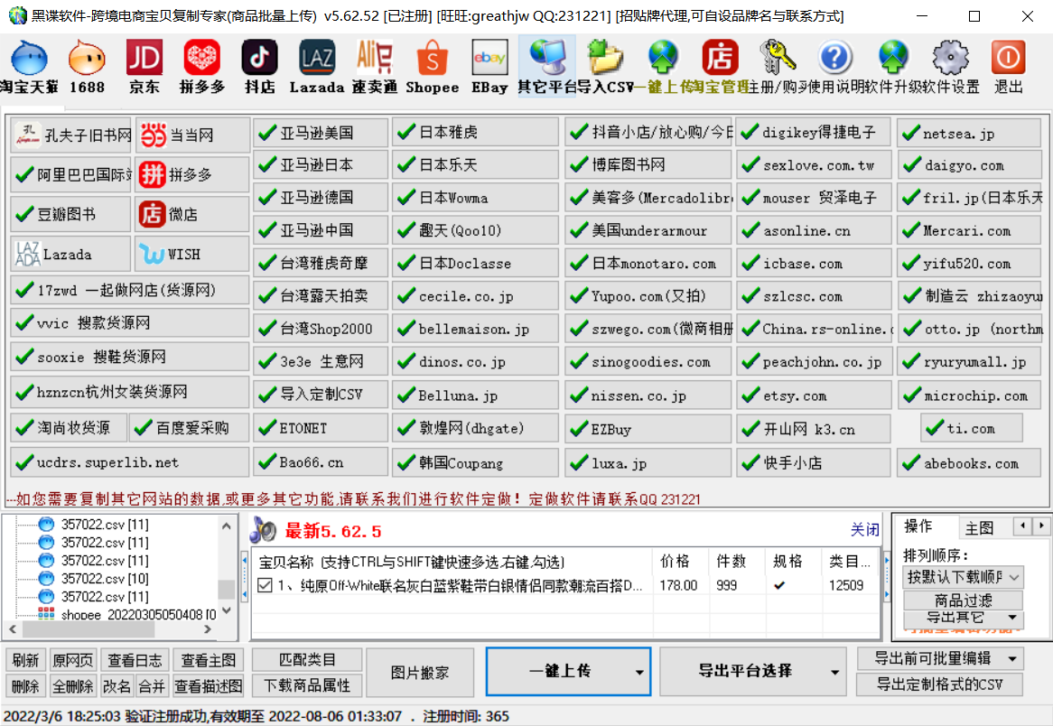The image size is (1053, 726).
Task: Open the 使用说明 question mark icon
Action: [x=834, y=66]
